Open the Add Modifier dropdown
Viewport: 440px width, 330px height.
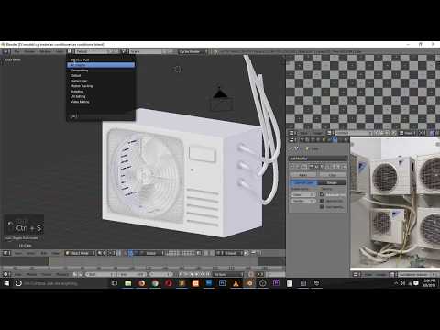pyautogui.click(x=318, y=159)
